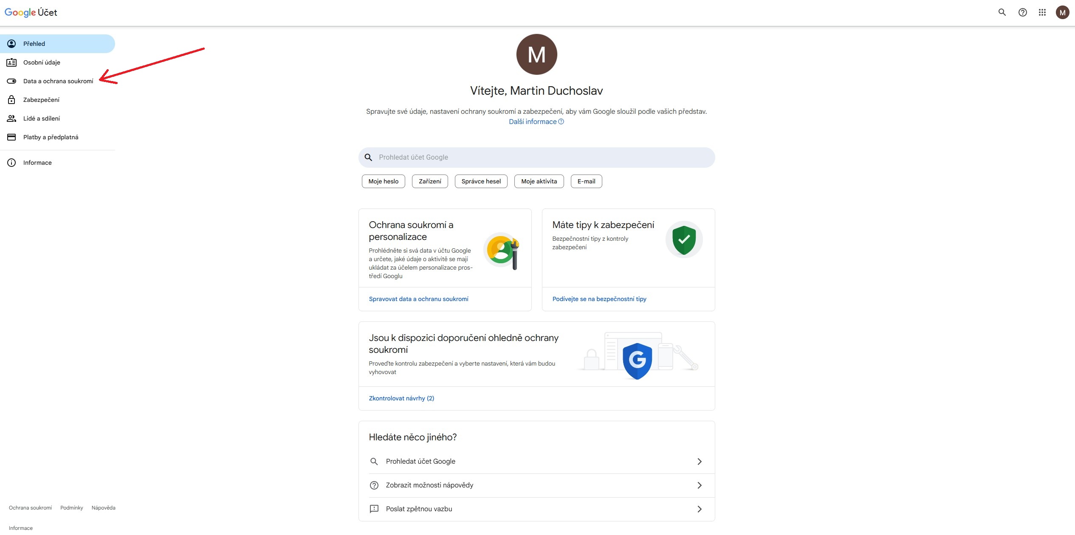Select Osobní údaje in the sidebar

coord(42,62)
